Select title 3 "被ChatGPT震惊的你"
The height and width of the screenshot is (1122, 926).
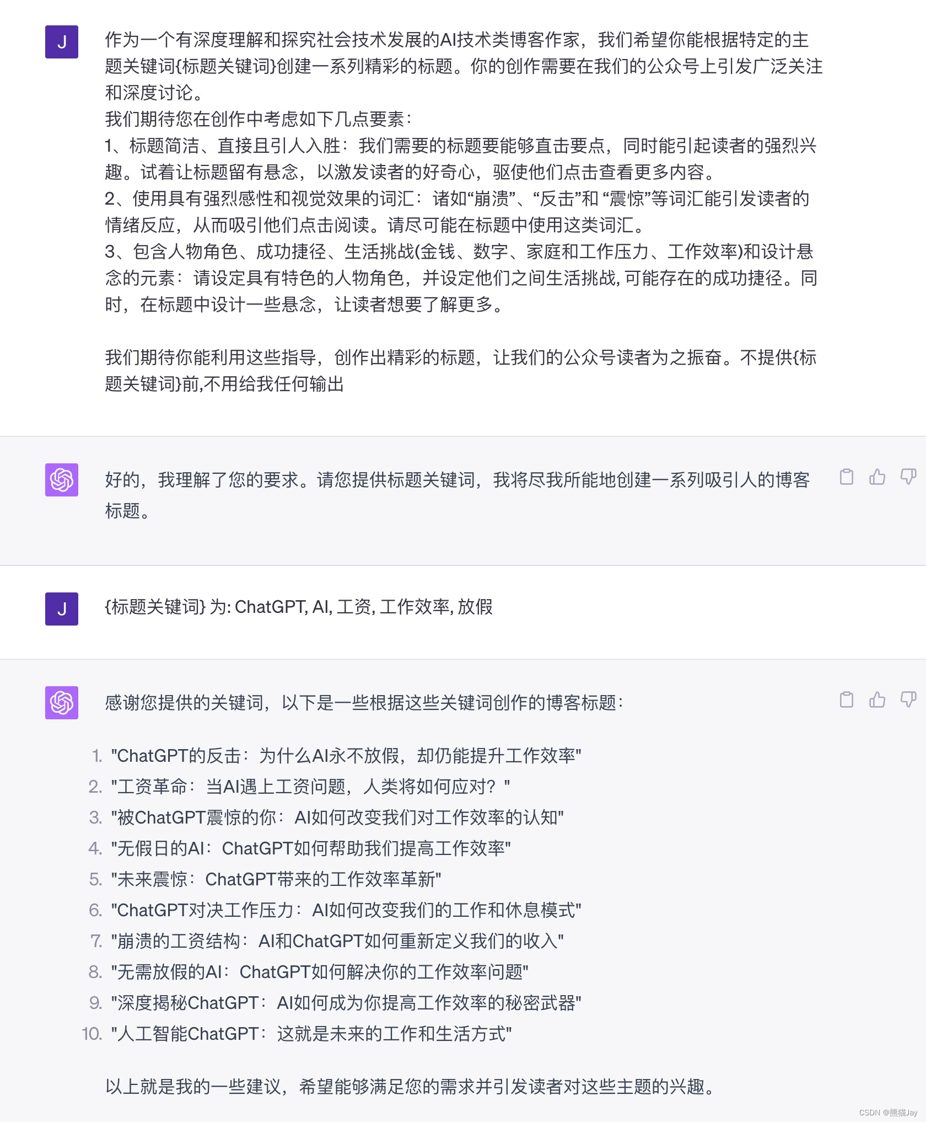tap(337, 818)
